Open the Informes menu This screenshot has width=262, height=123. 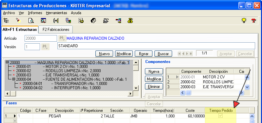tap(35, 13)
